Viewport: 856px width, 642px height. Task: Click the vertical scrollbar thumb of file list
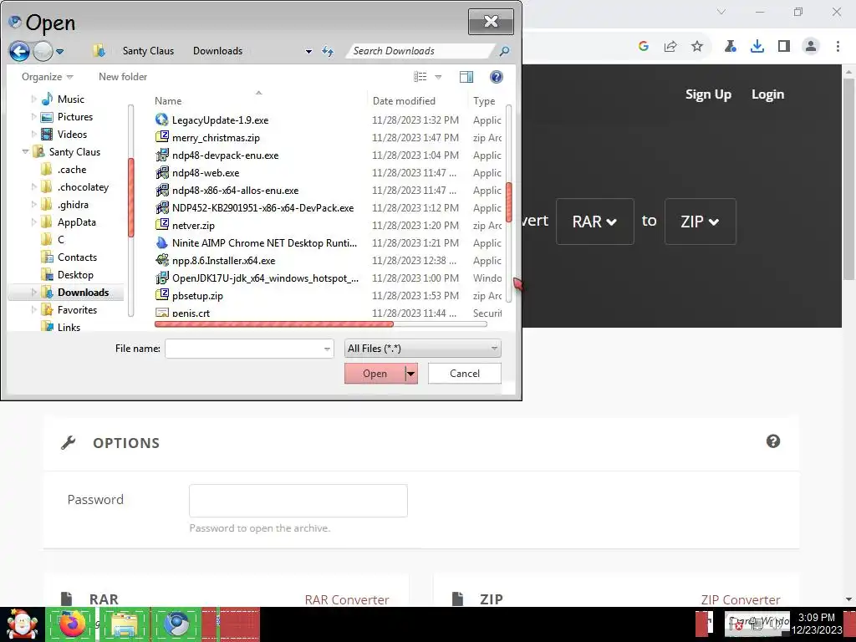click(x=509, y=201)
